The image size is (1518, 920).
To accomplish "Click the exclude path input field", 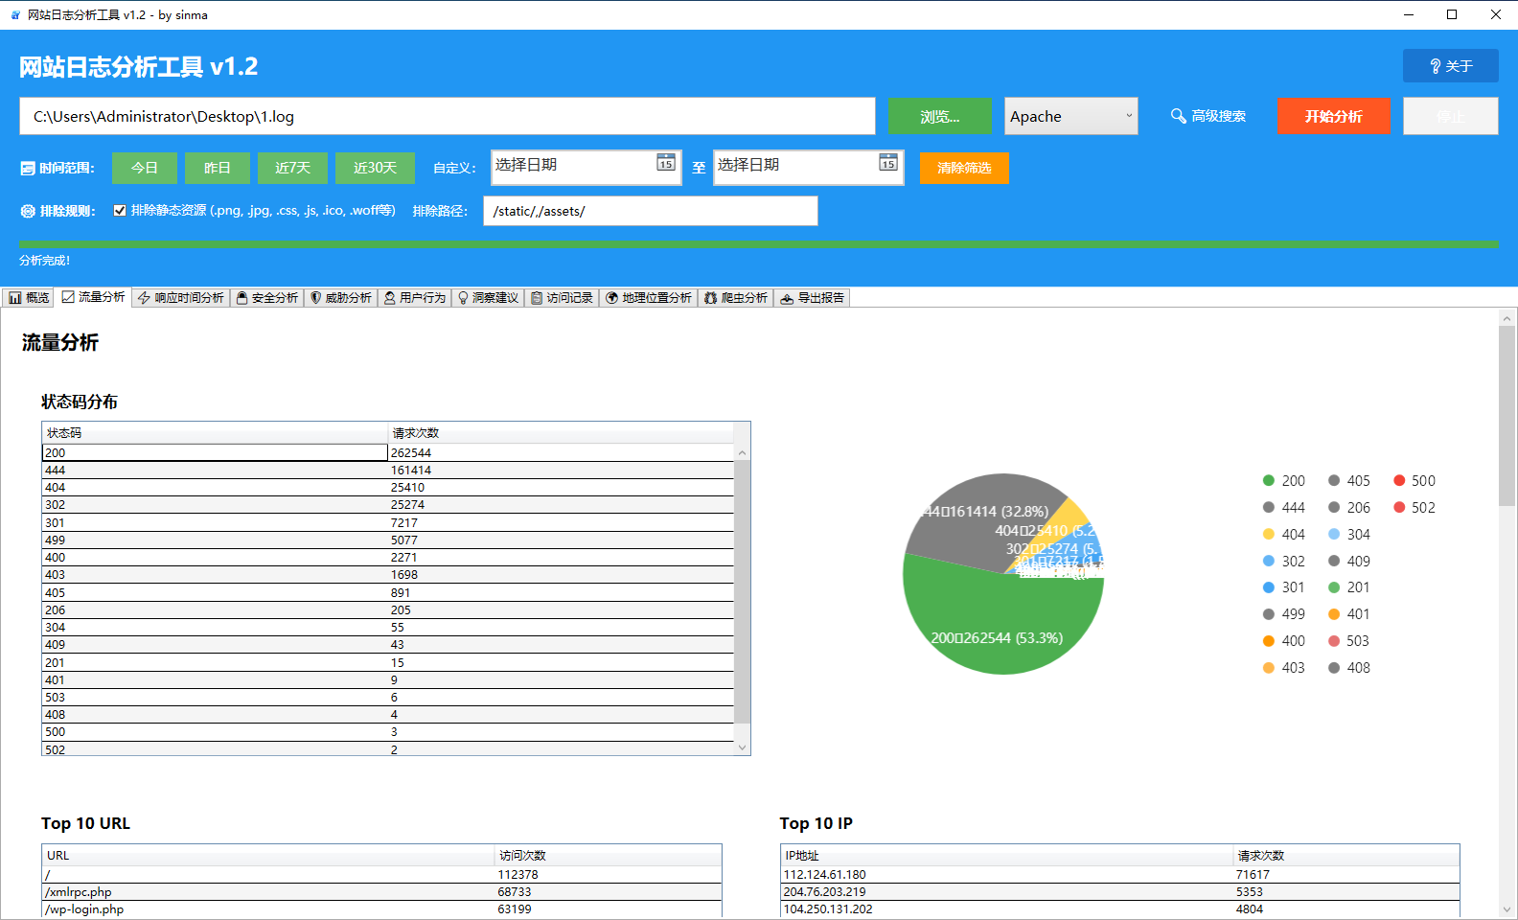I will [x=650, y=211].
